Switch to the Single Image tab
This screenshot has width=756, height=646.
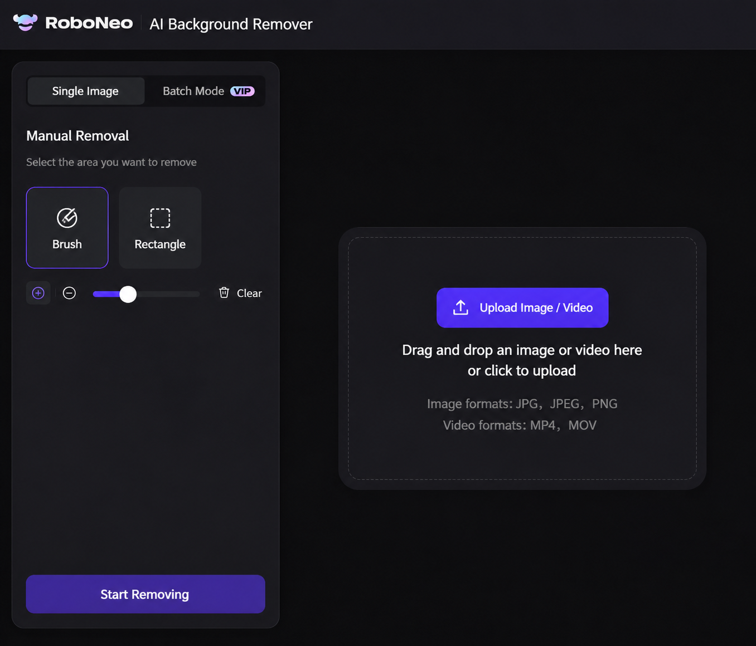(85, 91)
